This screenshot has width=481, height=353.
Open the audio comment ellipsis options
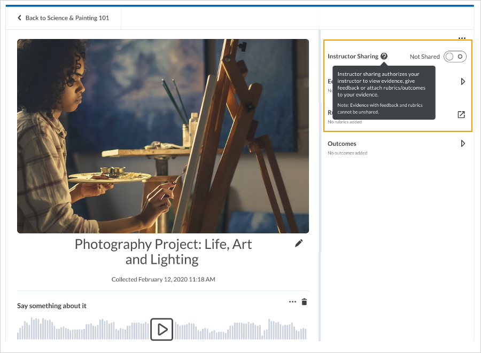[x=292, y=301]
